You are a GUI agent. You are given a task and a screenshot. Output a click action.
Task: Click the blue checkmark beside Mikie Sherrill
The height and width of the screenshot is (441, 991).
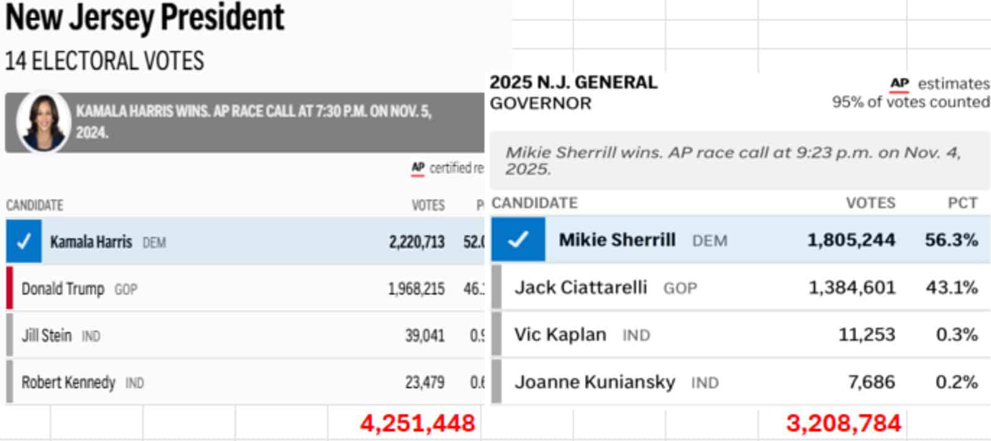point(518,239)
